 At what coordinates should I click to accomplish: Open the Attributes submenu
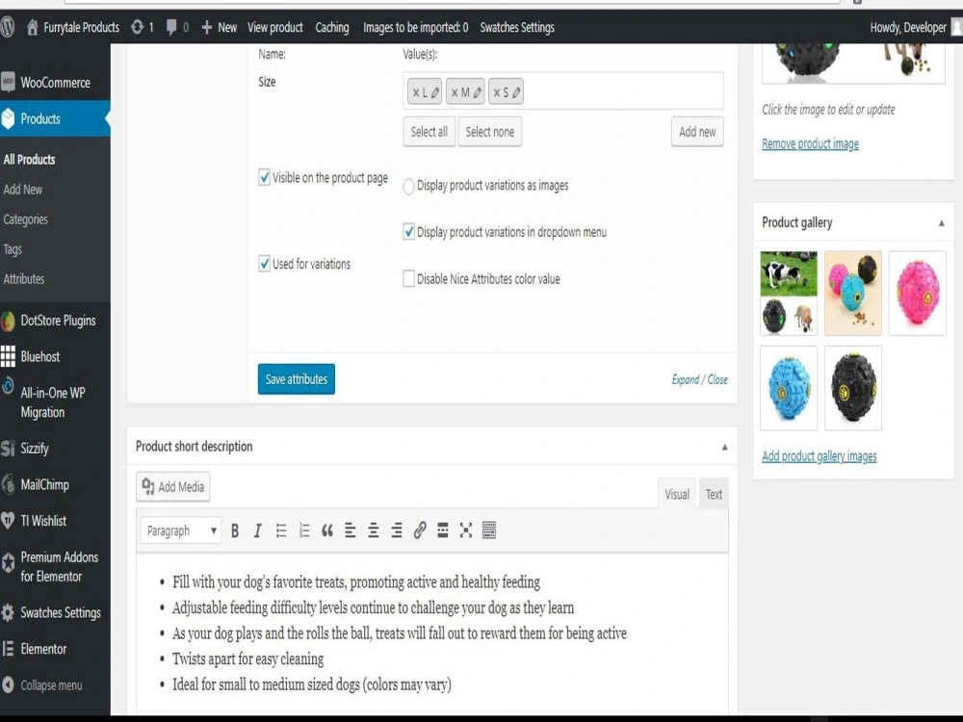tap(24, 279)
